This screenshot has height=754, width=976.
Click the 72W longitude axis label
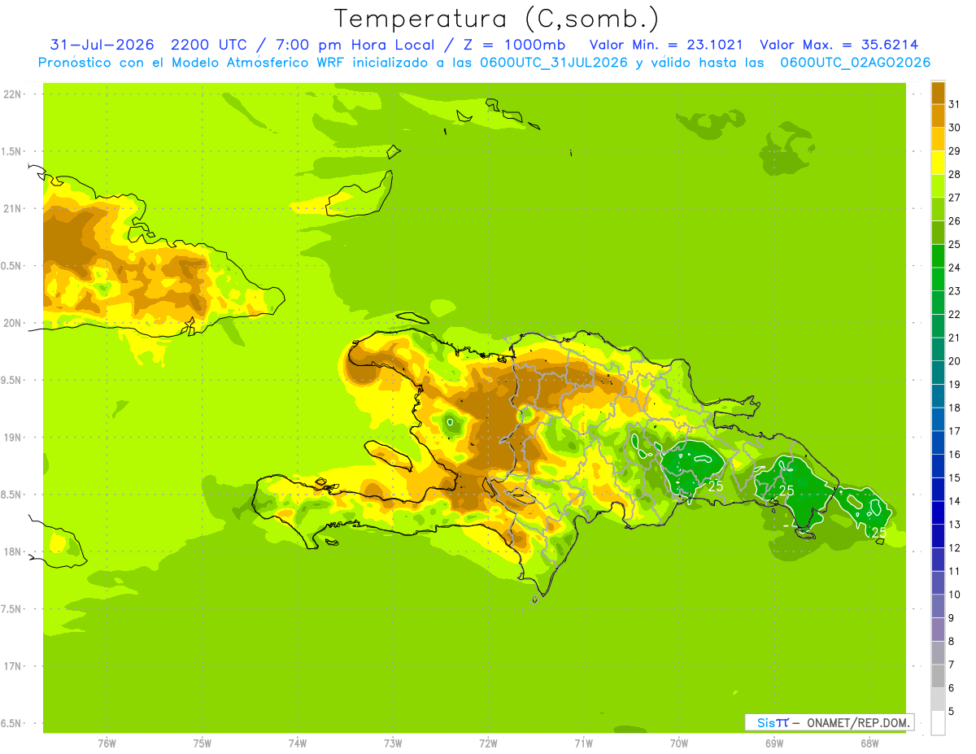pyautogui.click(x=488, y=743)
